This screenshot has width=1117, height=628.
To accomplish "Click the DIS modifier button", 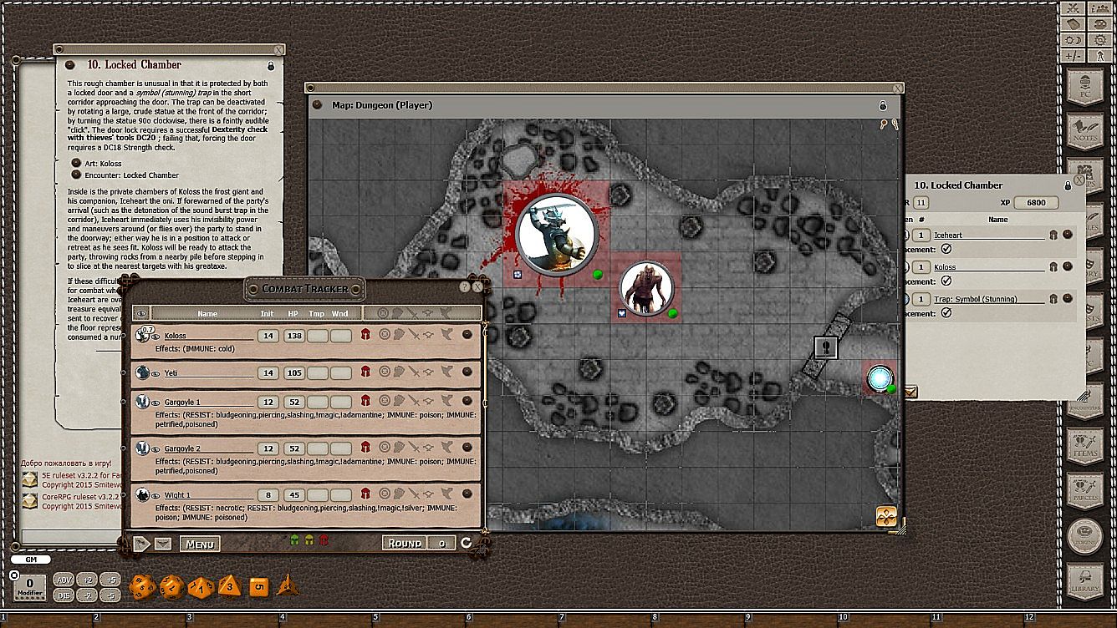I will click(64, 595).
